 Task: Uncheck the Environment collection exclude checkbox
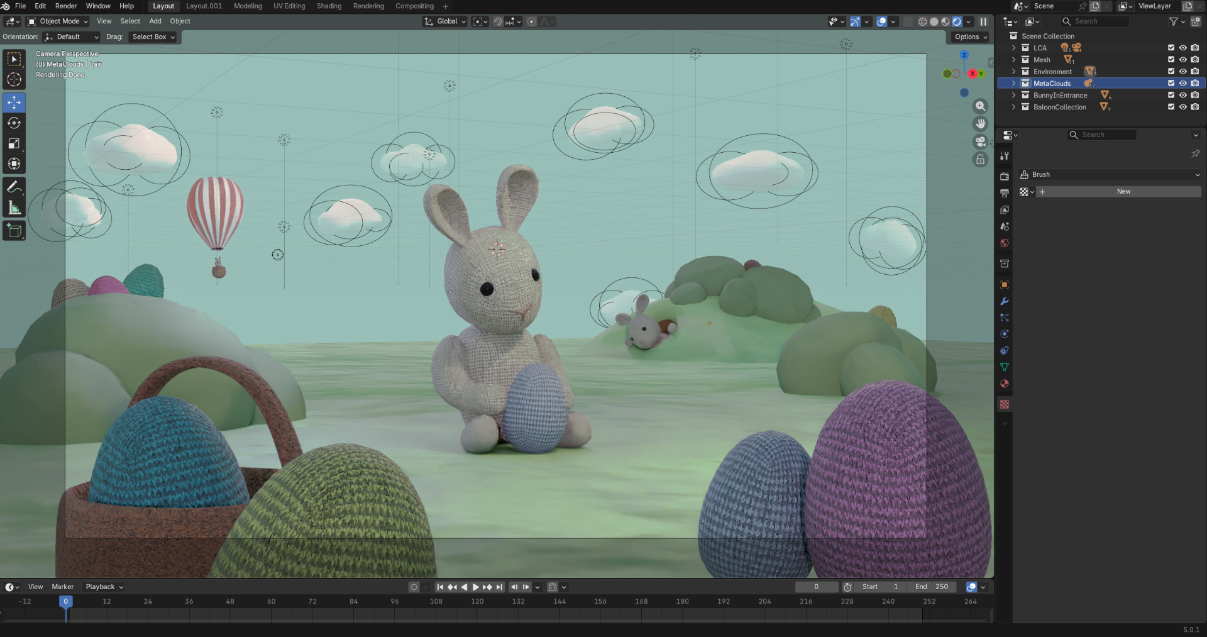click(x=1171, y=72)
